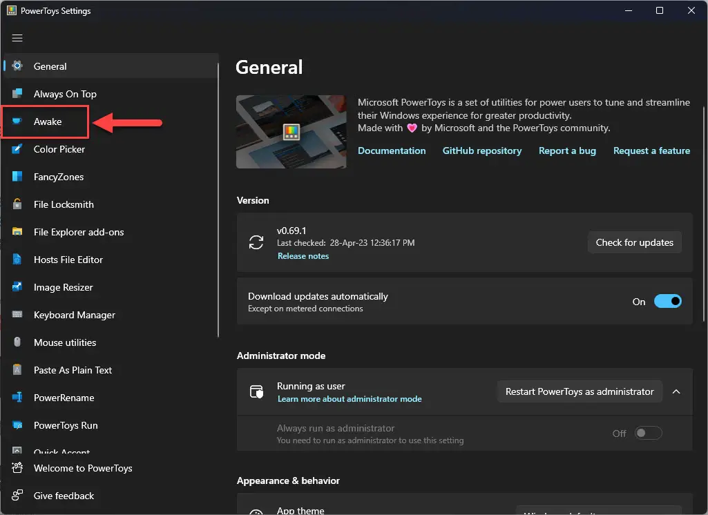The height and width of the screenshot is (515, 708).
Task: Open Always On Top settings
Action: pos(111,93)
